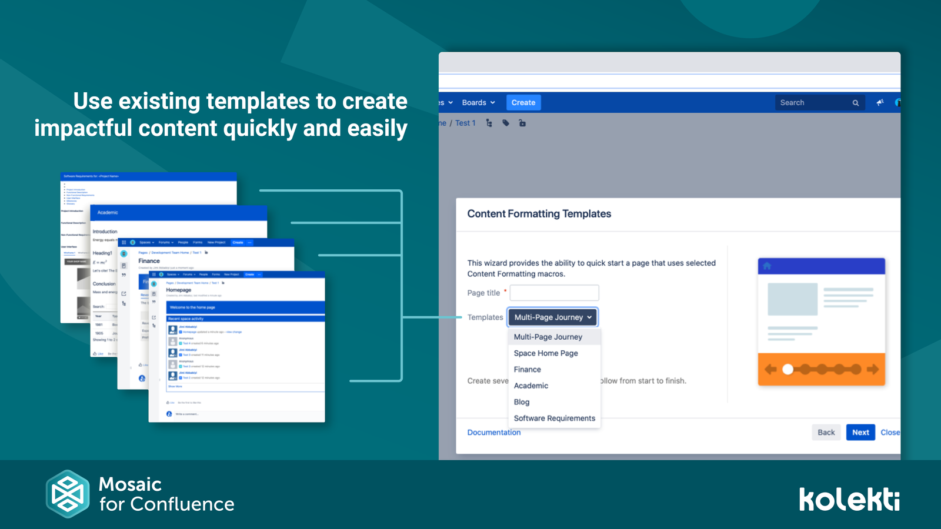Click the Homepage screenshot thumbnail

[x=236, y=347]
